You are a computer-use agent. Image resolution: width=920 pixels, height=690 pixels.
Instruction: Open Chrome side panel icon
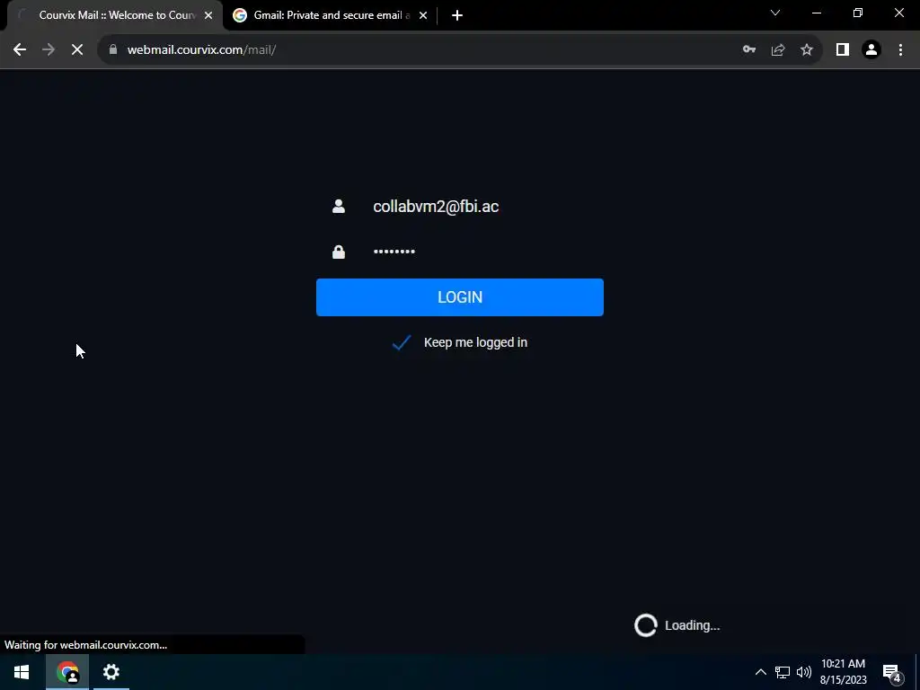pyautogui.click(x=843, y=50)
